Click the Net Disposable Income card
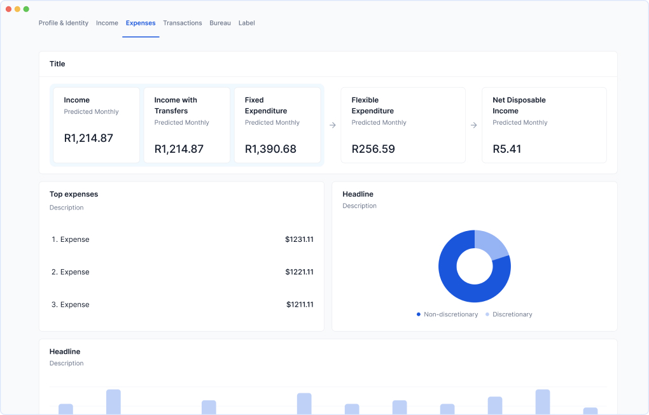This screenshot has width=649, height=415. coord(543,125)
